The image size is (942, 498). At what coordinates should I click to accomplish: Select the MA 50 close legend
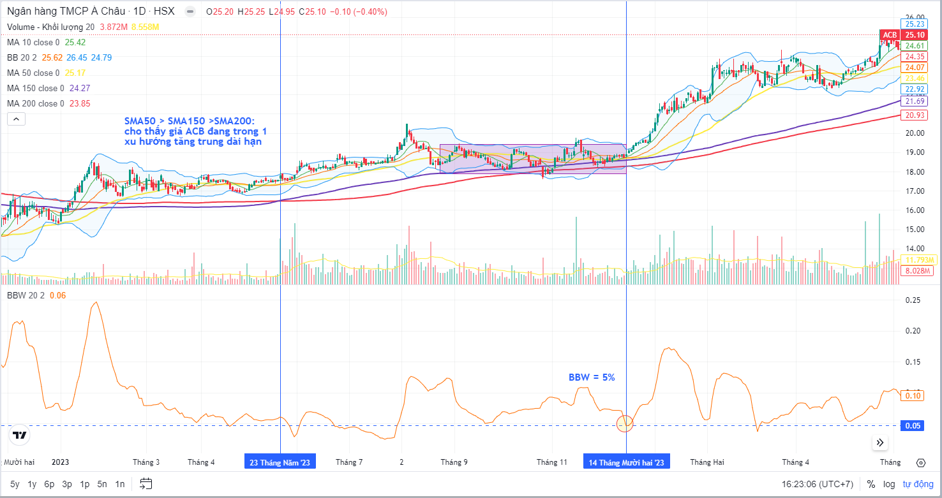pyautogui.click(x=33, y=73)
